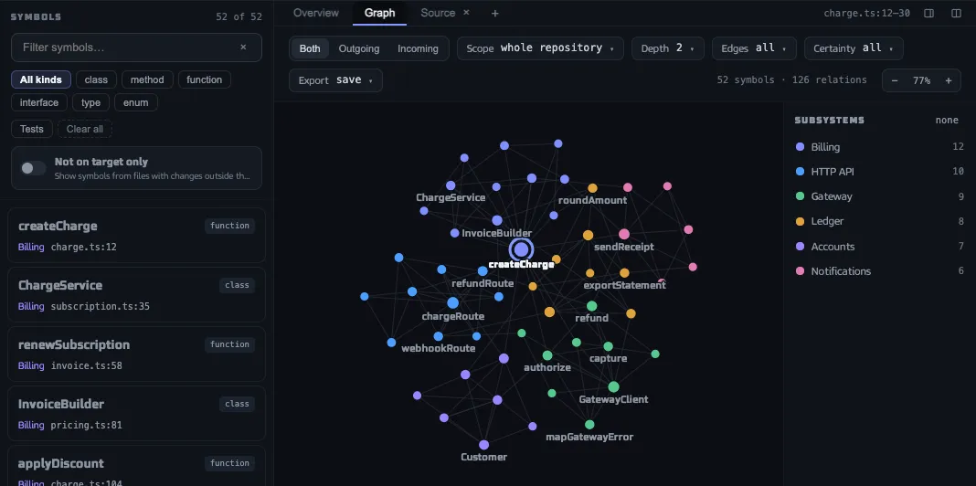Image resolution: width=976 pixels, height=486 pixels.
Task: Click the '52 of 52' symbol count
Action: (x=239, y=16)
